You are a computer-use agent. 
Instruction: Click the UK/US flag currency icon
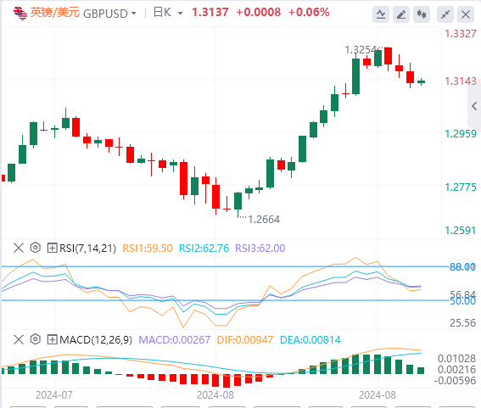20,14
